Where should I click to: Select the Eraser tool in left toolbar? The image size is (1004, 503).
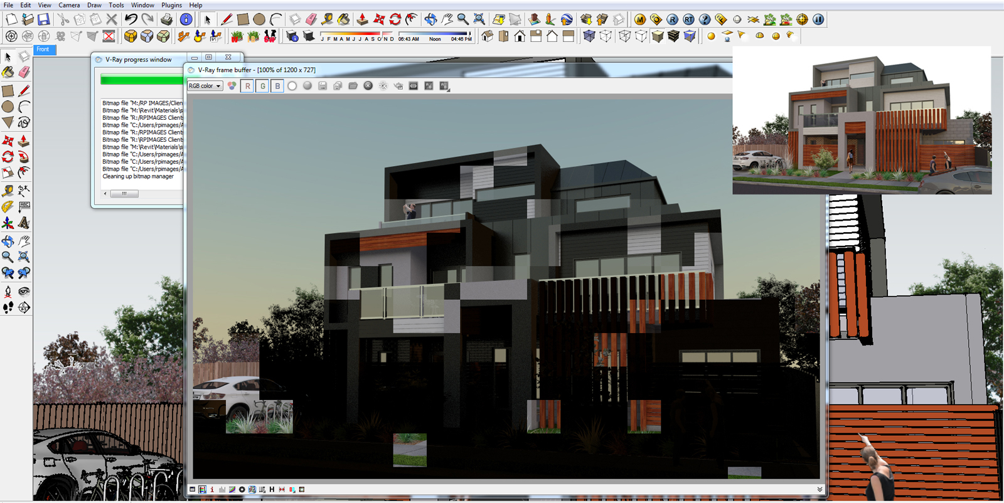(x=24, y=72)
